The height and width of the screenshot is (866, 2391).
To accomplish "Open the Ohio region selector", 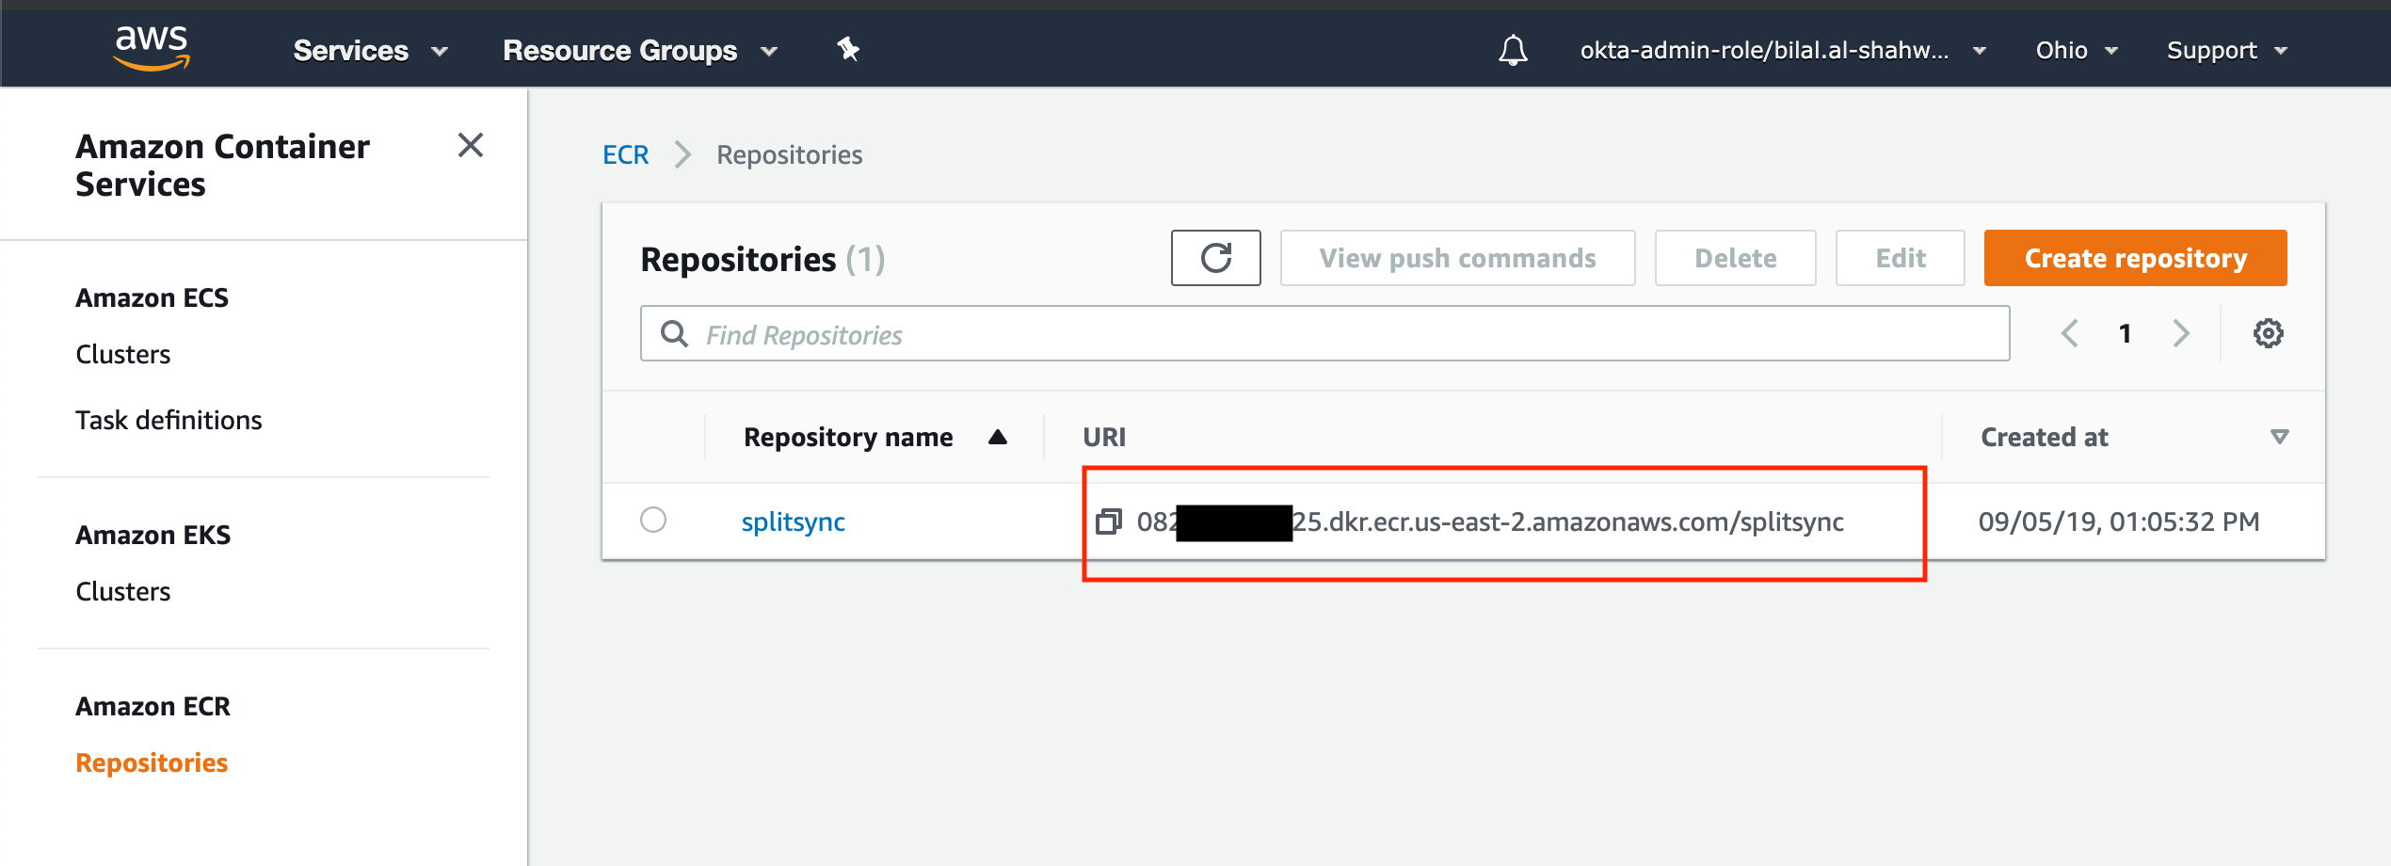I will click(x=2076, y=50).
